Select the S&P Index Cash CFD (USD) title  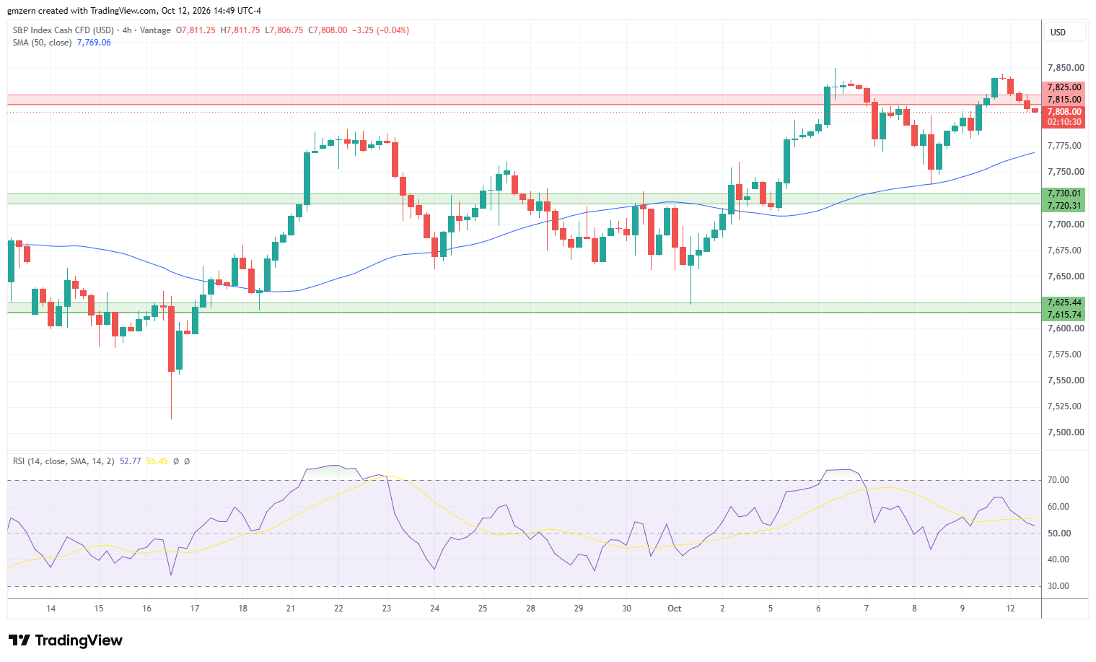63,30
